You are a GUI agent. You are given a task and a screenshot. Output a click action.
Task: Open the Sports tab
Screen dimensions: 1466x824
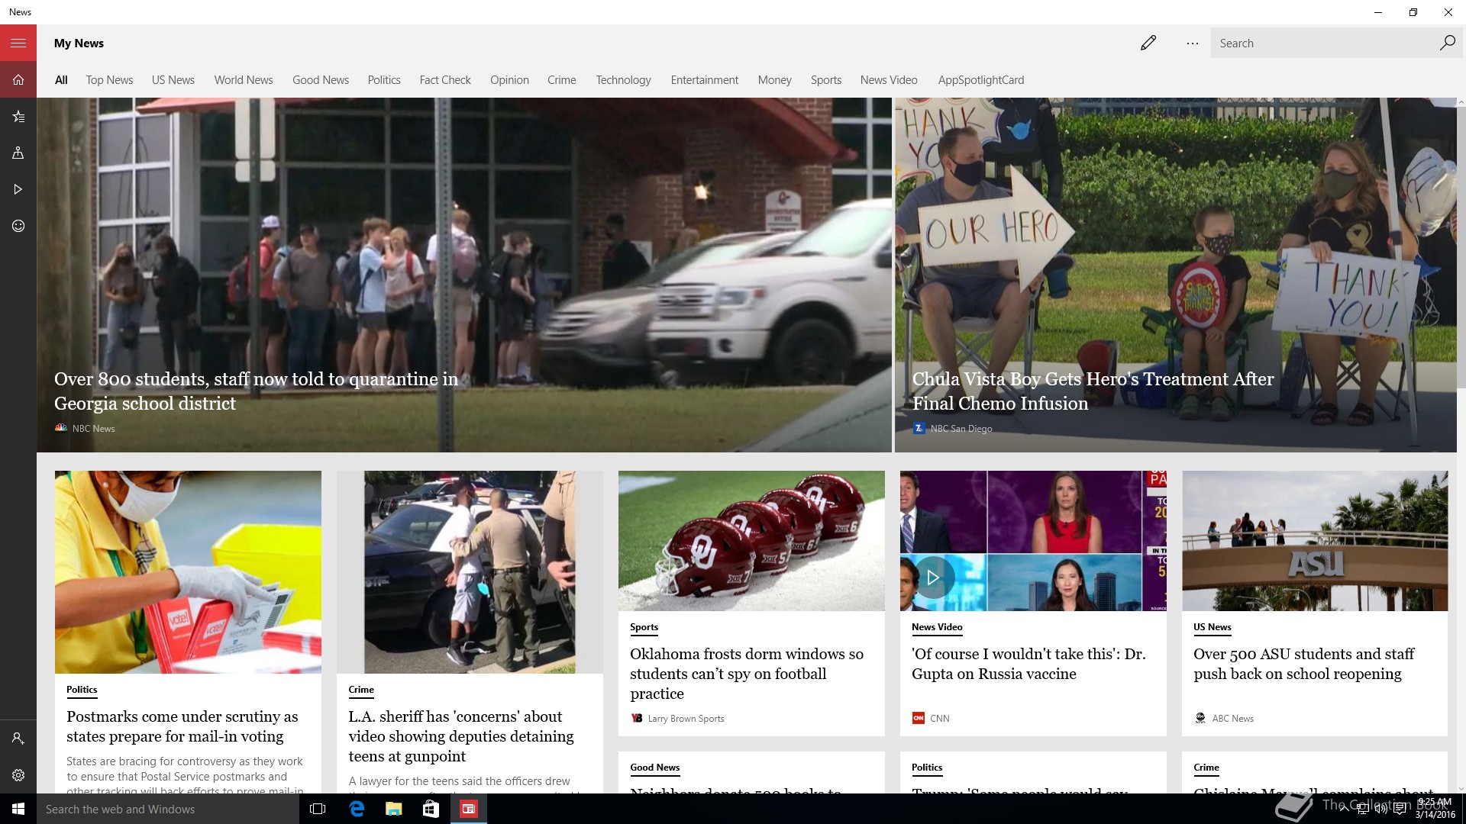[x=826, y=79]
